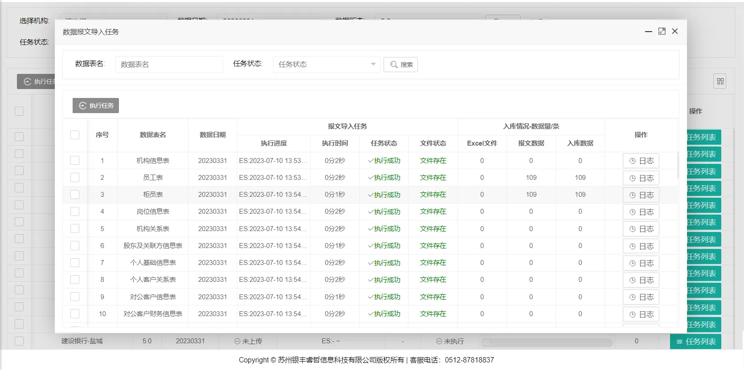Focus the 数据表名 search input field
This screenshot has width=744, height=370.
tap(169, 65)
